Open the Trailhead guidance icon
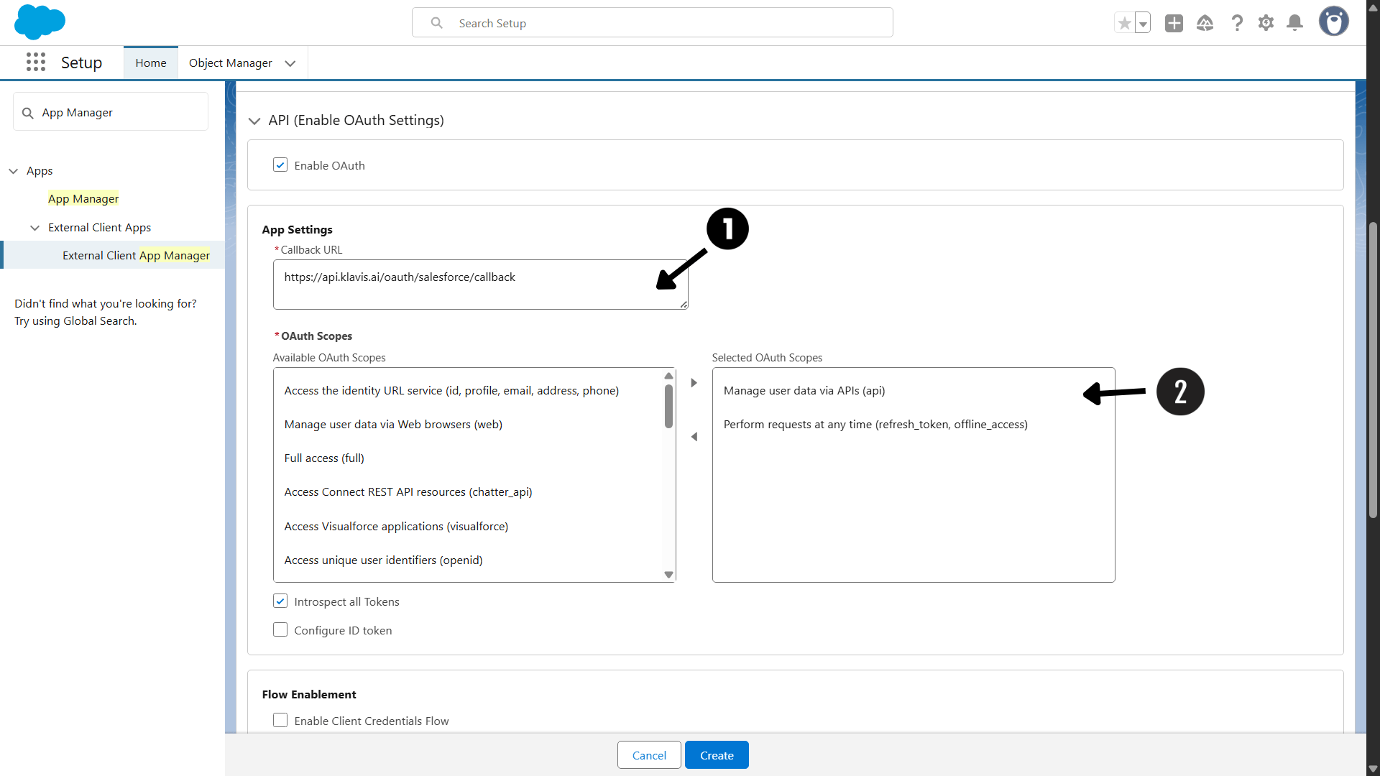This screenshot has height=776, width=1380. [x=1205, y=23]
